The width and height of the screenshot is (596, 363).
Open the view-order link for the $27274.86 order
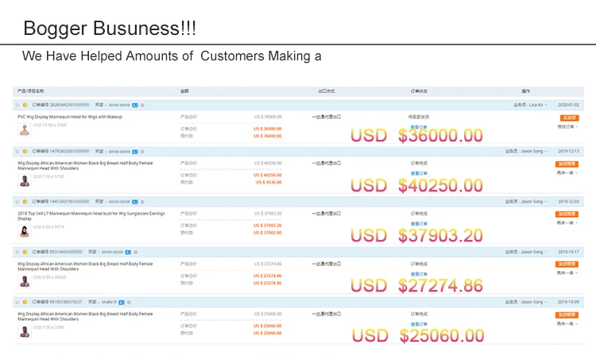pyautogui.click(x=419, y=273)
